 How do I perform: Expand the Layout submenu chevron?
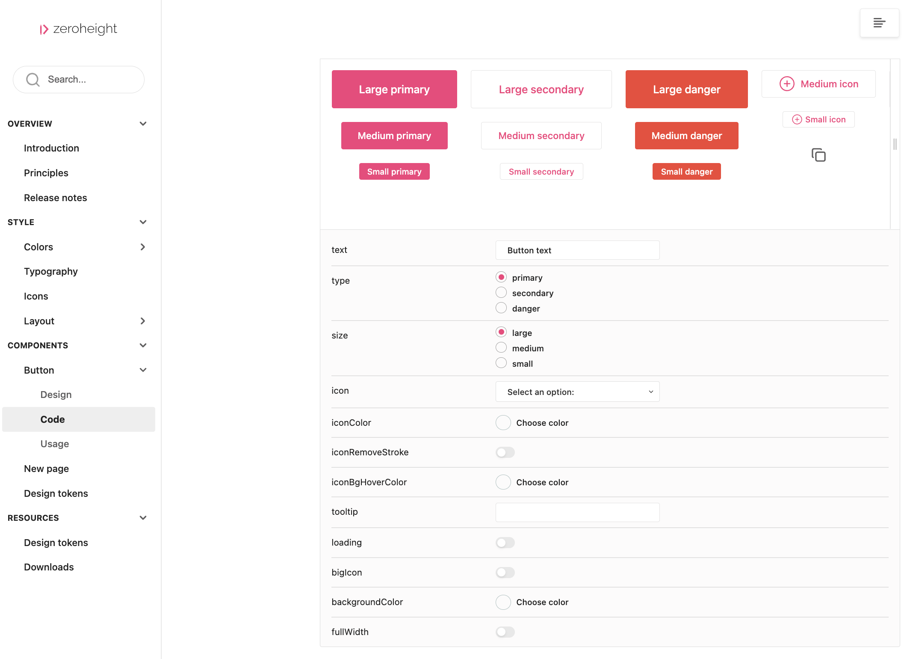click(143, 321)
